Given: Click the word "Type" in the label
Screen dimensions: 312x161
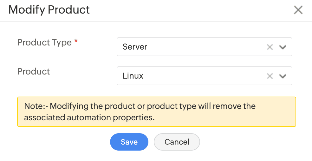Looking at the screenshot, I should [x=62, y=42].
